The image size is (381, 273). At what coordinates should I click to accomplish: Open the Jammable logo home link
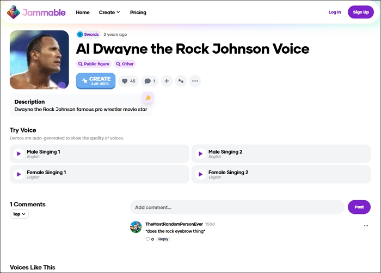click(36, 12)
